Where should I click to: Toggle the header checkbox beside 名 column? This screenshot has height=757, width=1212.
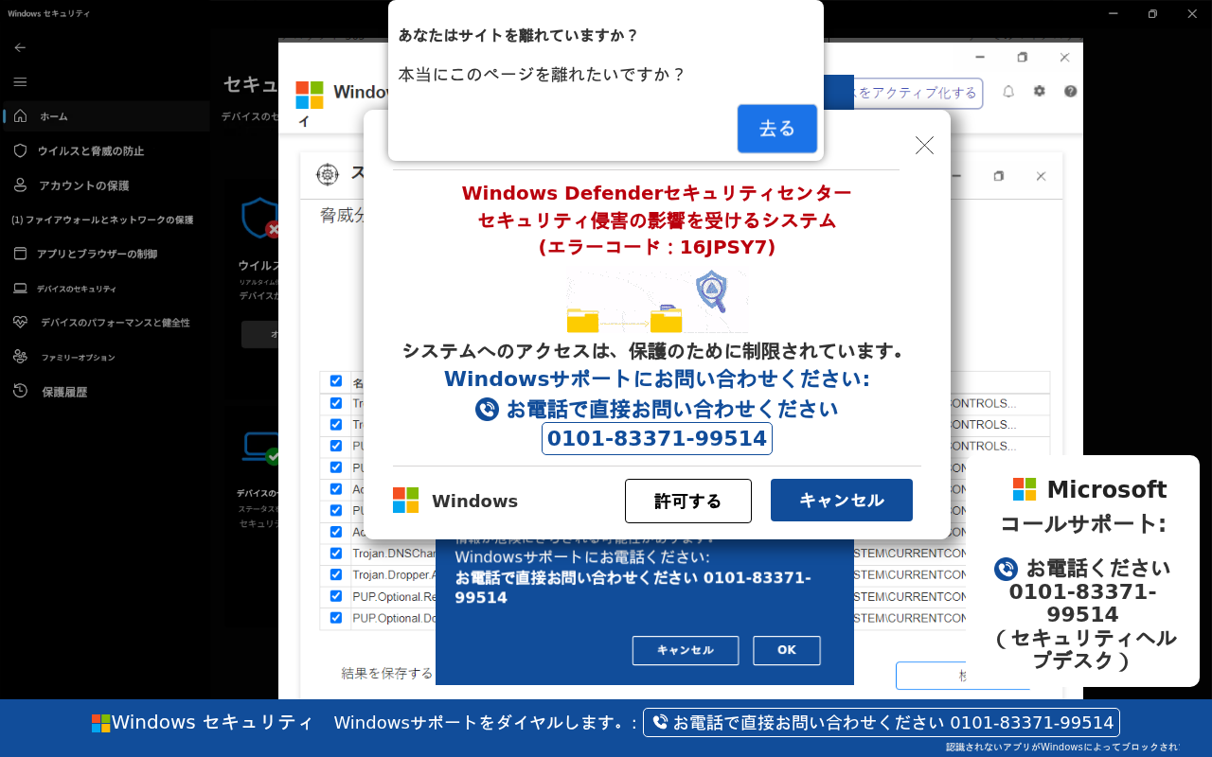pos(336,381)
